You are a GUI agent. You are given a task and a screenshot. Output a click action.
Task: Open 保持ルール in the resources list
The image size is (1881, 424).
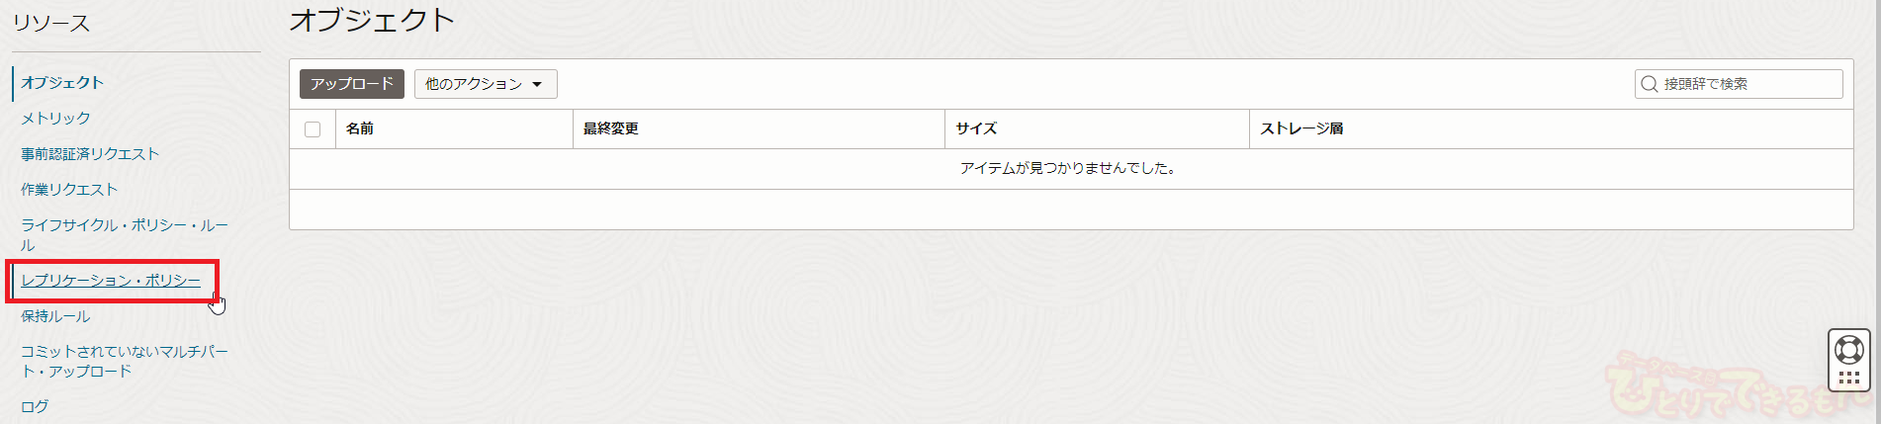click(x=55, y=316)
